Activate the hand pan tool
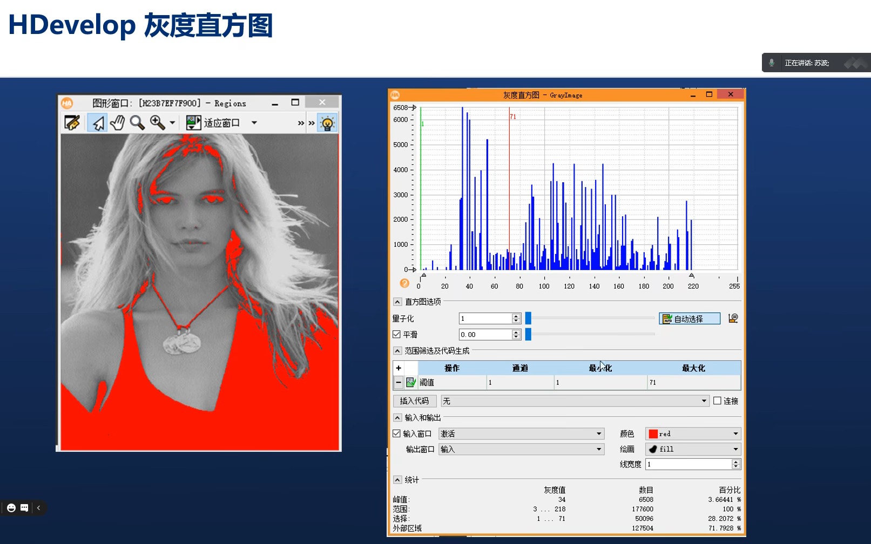The height and width of the screenshot is (544, 871). pyautogui.click(x=117, y=122)
